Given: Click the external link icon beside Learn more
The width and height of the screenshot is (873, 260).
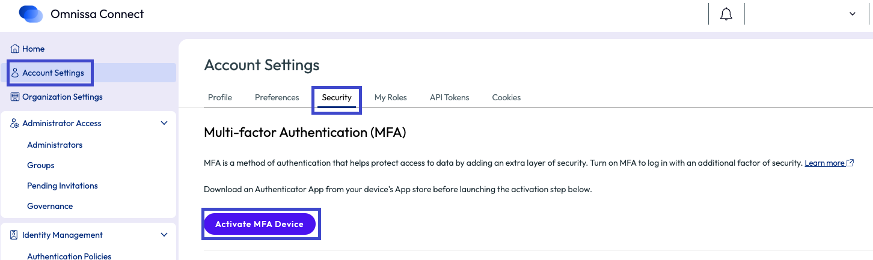Looking at the screenshot, I should [x=850, y=163].
